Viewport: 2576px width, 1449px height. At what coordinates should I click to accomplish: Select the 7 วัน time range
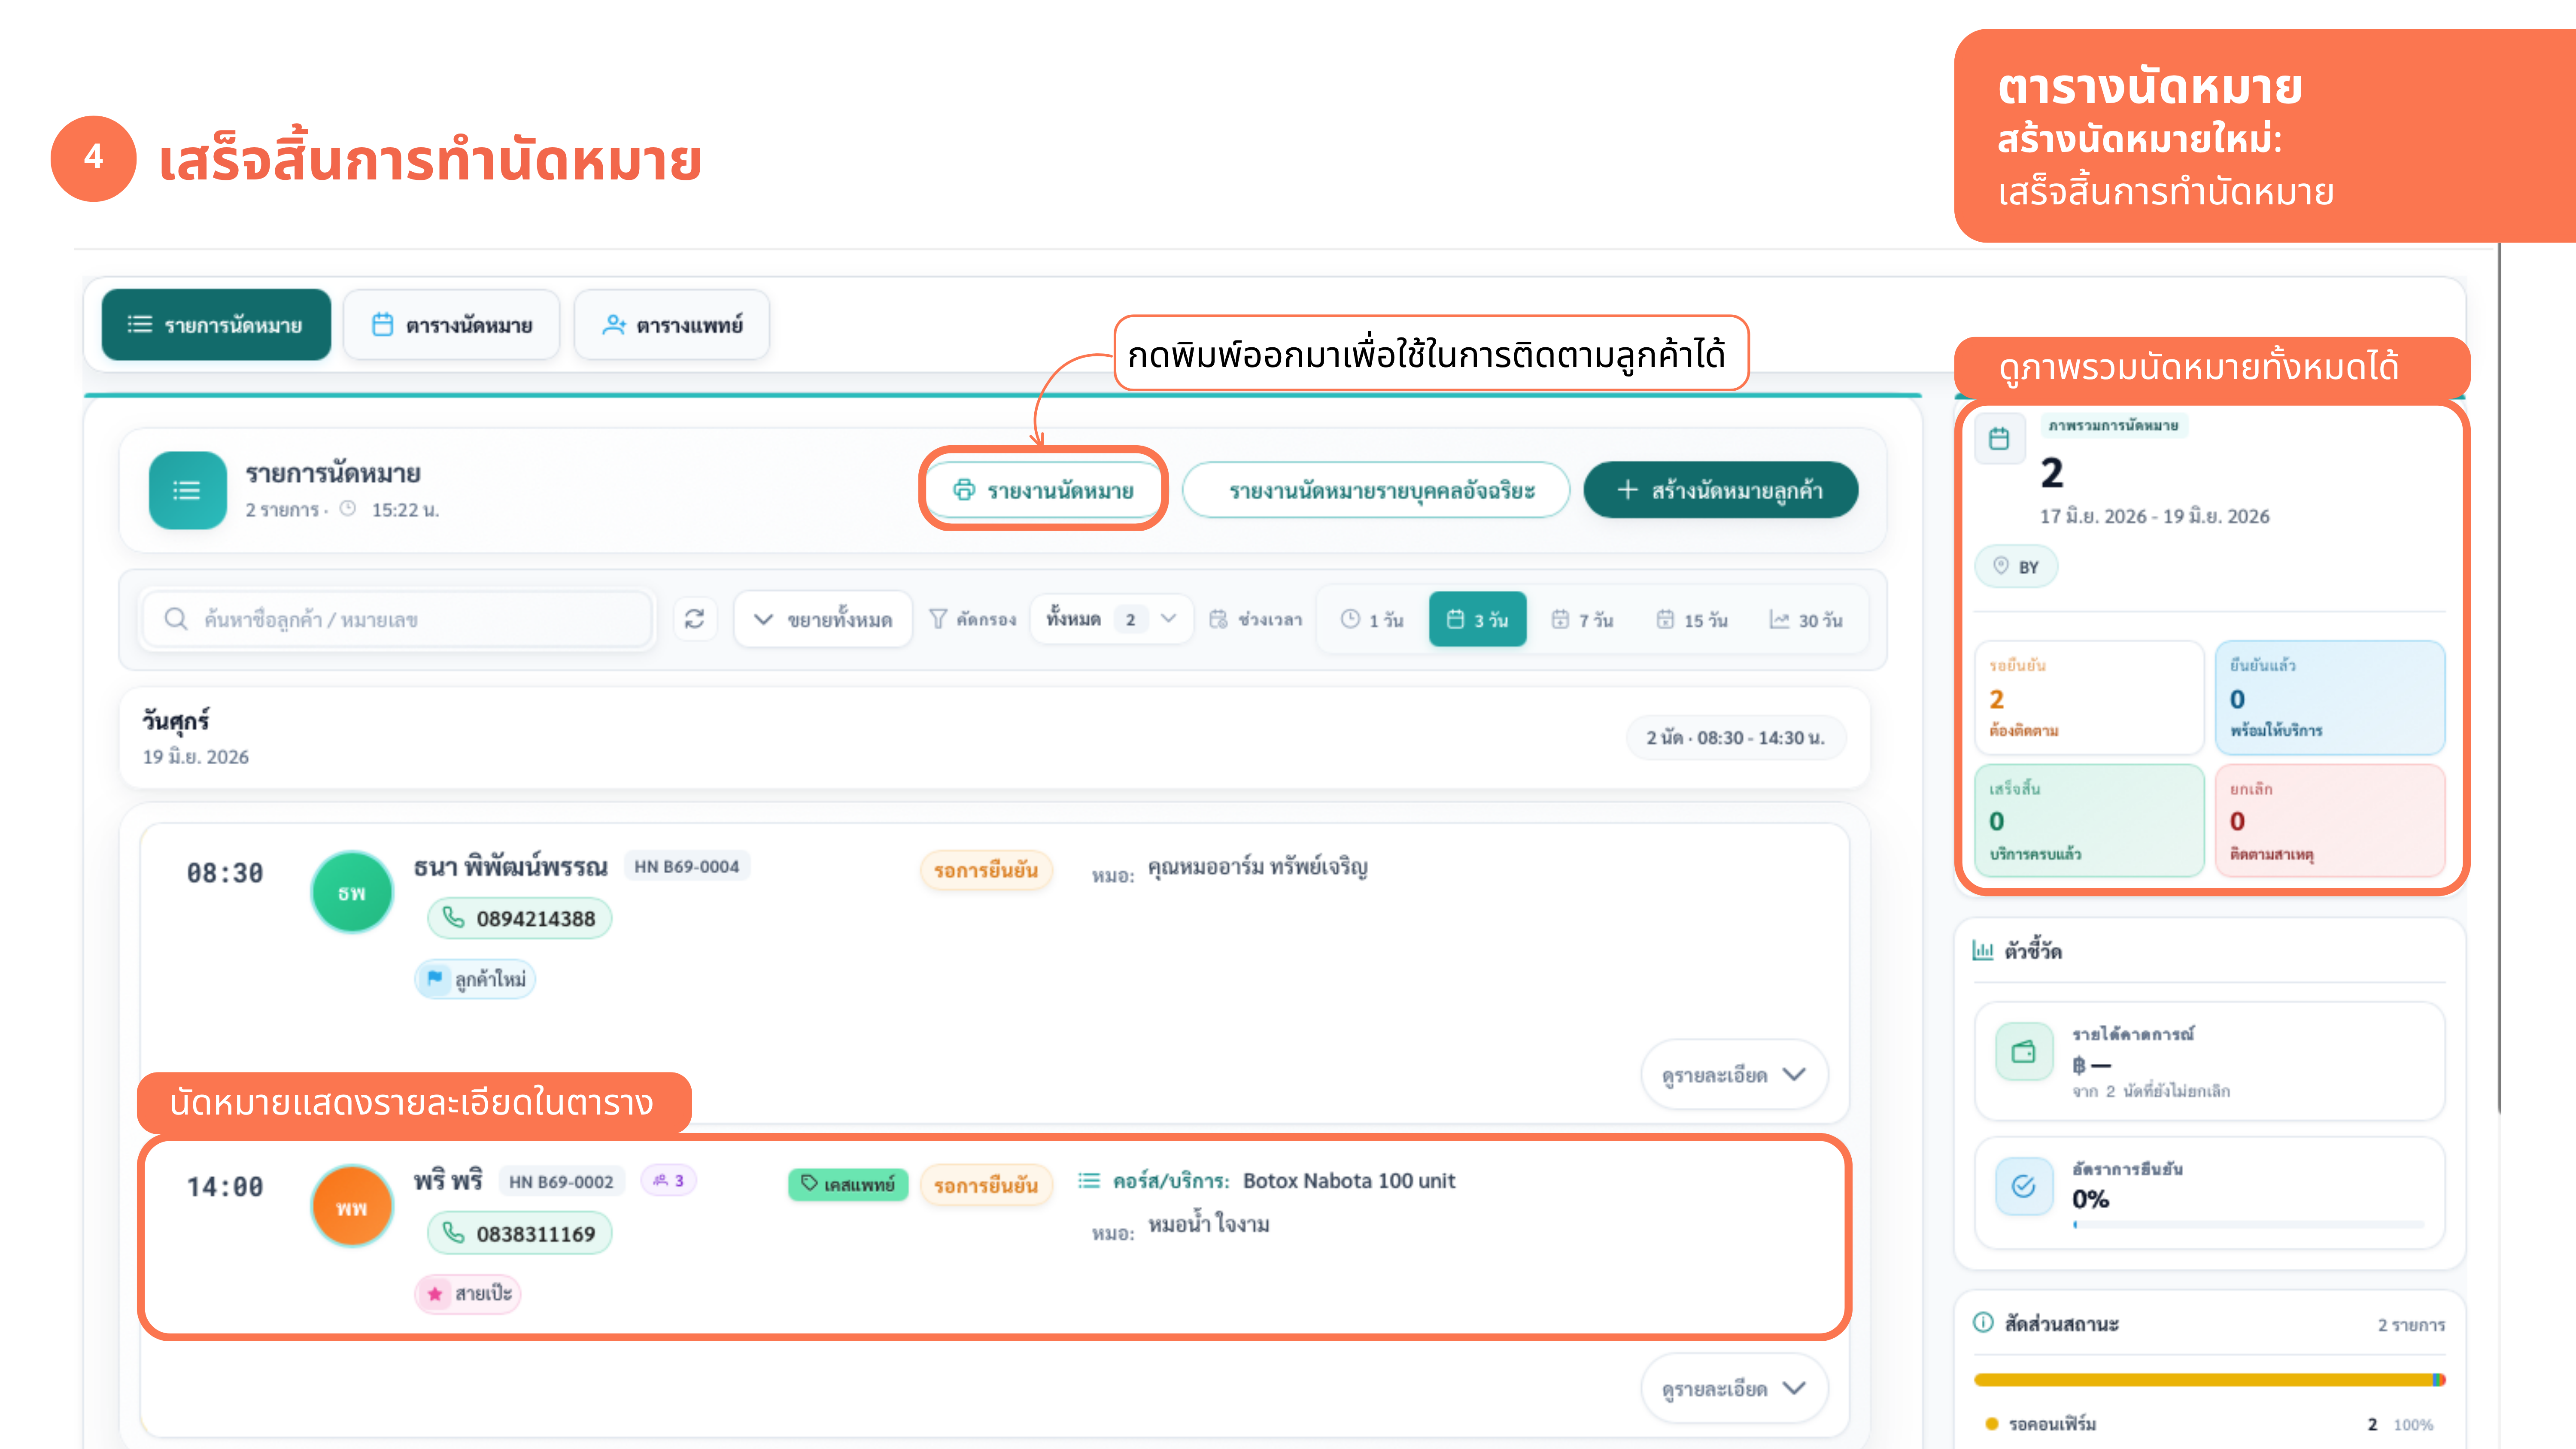[x=1582, y=620]
